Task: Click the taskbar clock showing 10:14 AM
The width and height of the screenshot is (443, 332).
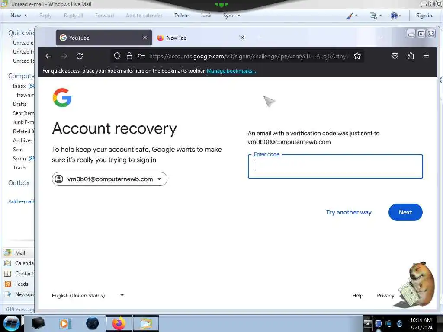Action: tap(421, 323)
